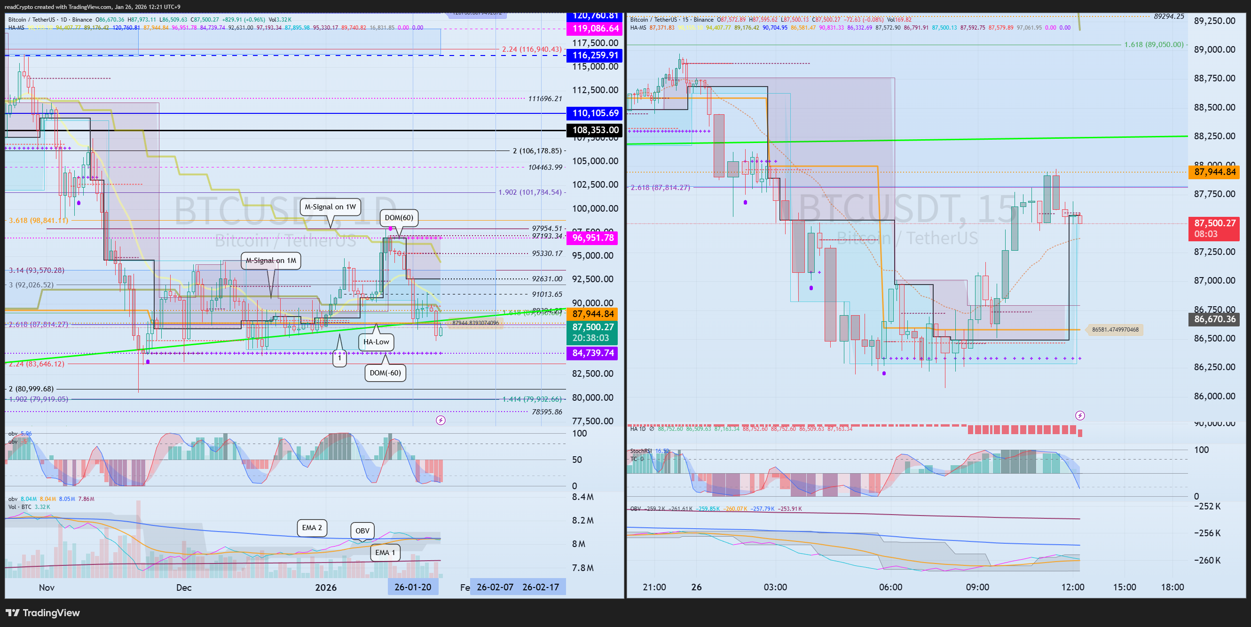The height and width of the screenshot is (627, 1251).
Task: Click the lightning event icon on the 15-minute chart
Action: tap(1079, 415)
